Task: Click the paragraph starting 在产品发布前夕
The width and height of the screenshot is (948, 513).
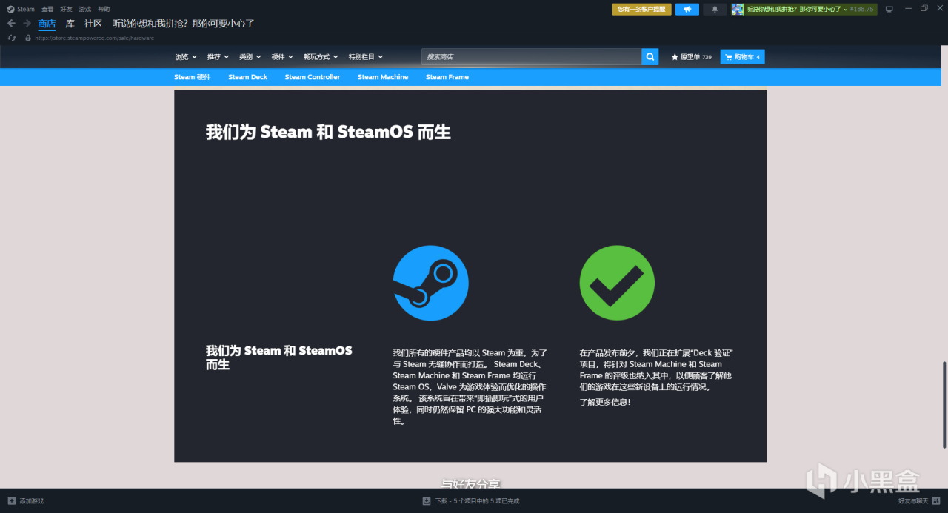Action: coord(656,369)
